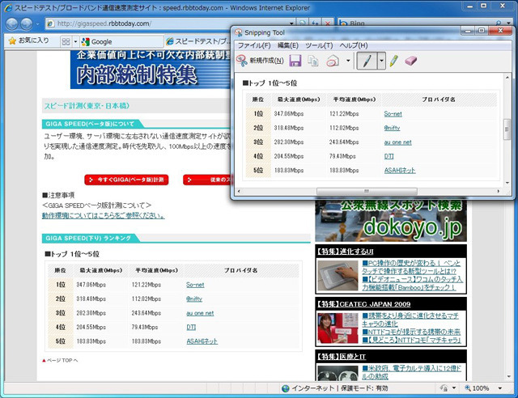The height and width of the screenshot is (398, 518).
Task: Click the Snipping Tool scroll-right arrow
Action: pyautogui.click(x=499, y=191)
